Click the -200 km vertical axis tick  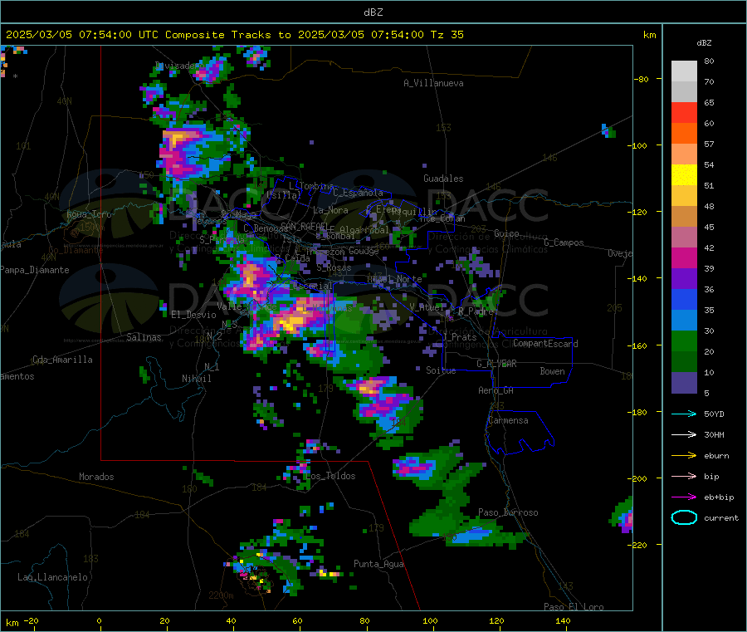(x=637, y=478)
